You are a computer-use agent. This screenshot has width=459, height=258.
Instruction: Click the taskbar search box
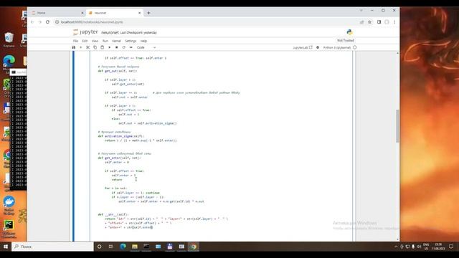[52, 247]
